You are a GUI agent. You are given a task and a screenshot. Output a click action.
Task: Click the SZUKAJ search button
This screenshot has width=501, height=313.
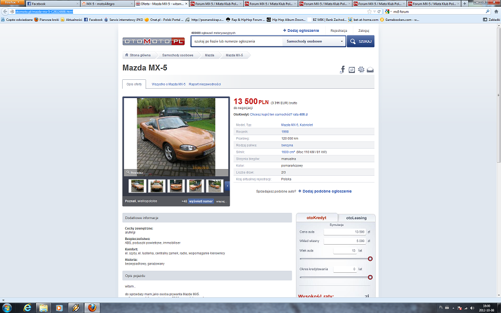(x=361, y=41)
